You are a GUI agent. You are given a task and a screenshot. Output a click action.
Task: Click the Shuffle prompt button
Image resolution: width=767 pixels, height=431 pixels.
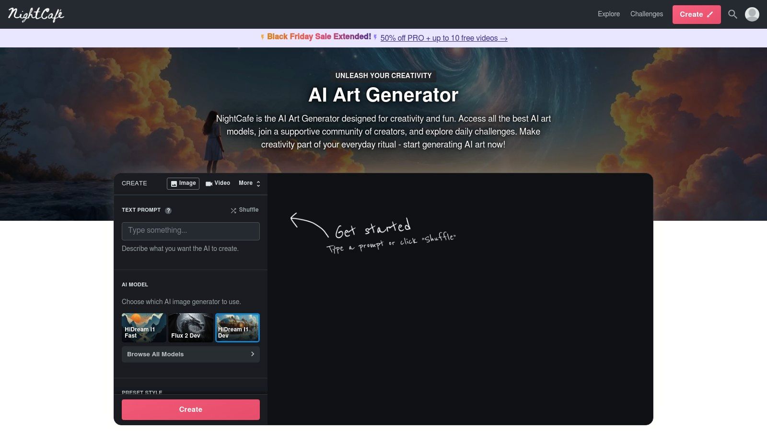(244, 210)
